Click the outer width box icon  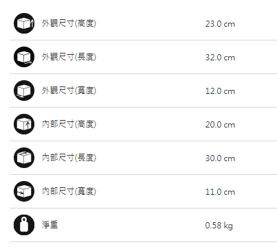click(x=24, y=91)
